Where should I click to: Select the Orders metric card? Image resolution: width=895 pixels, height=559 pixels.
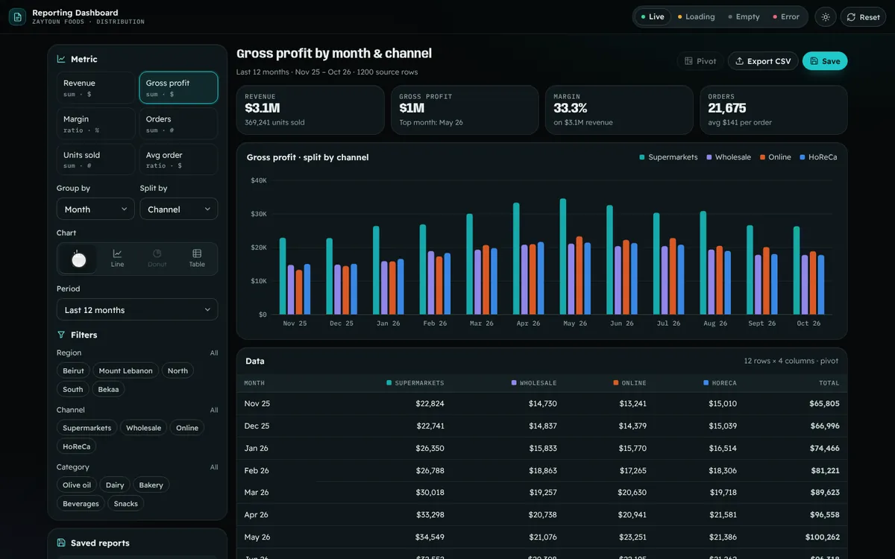[178, 124]
